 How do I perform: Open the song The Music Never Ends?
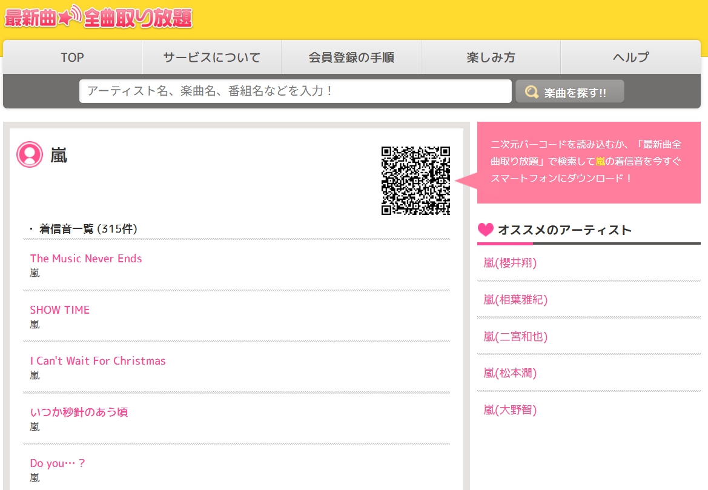coord(86,258)
